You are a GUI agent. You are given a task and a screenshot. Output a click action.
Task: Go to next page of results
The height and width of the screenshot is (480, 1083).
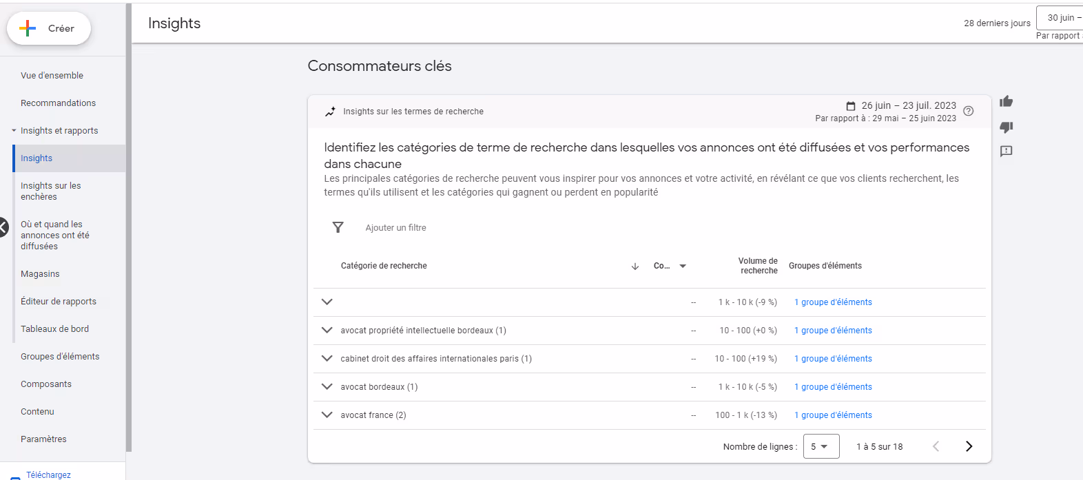click(x=969, y=446)
